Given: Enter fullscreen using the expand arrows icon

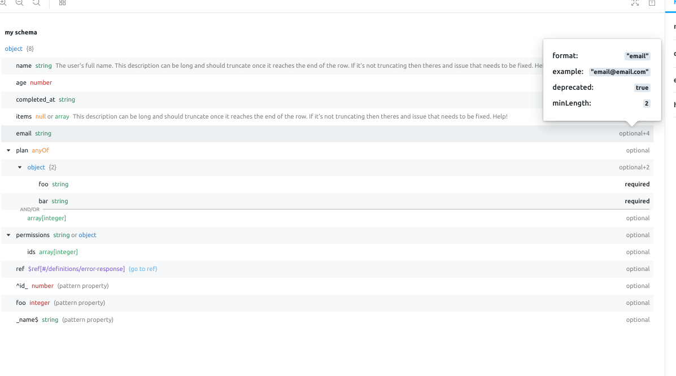Looking at the screenshot, I should pos(635,3).
